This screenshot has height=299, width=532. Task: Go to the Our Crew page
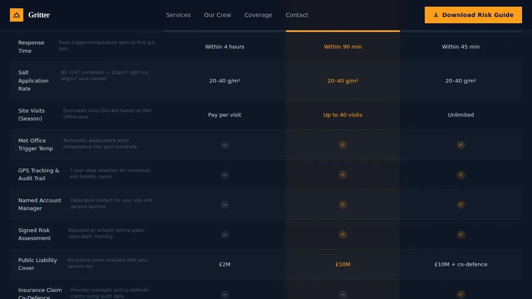(217, 15)
